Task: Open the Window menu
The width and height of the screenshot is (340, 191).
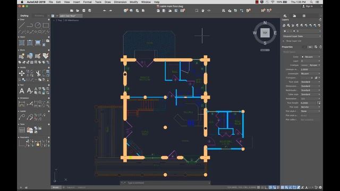Action: 146,2
